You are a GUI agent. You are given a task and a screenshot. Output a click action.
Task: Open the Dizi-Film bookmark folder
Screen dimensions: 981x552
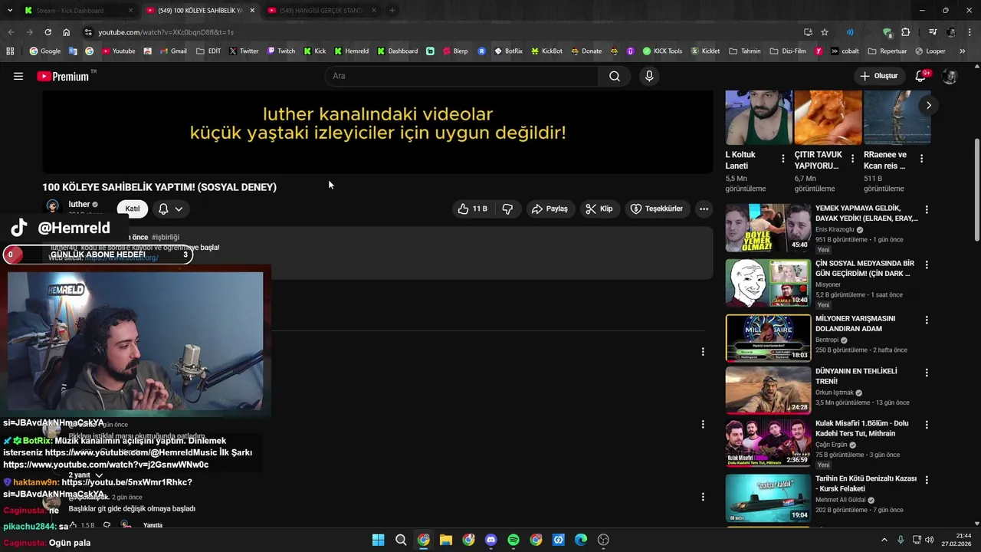(x=788, y=51)
